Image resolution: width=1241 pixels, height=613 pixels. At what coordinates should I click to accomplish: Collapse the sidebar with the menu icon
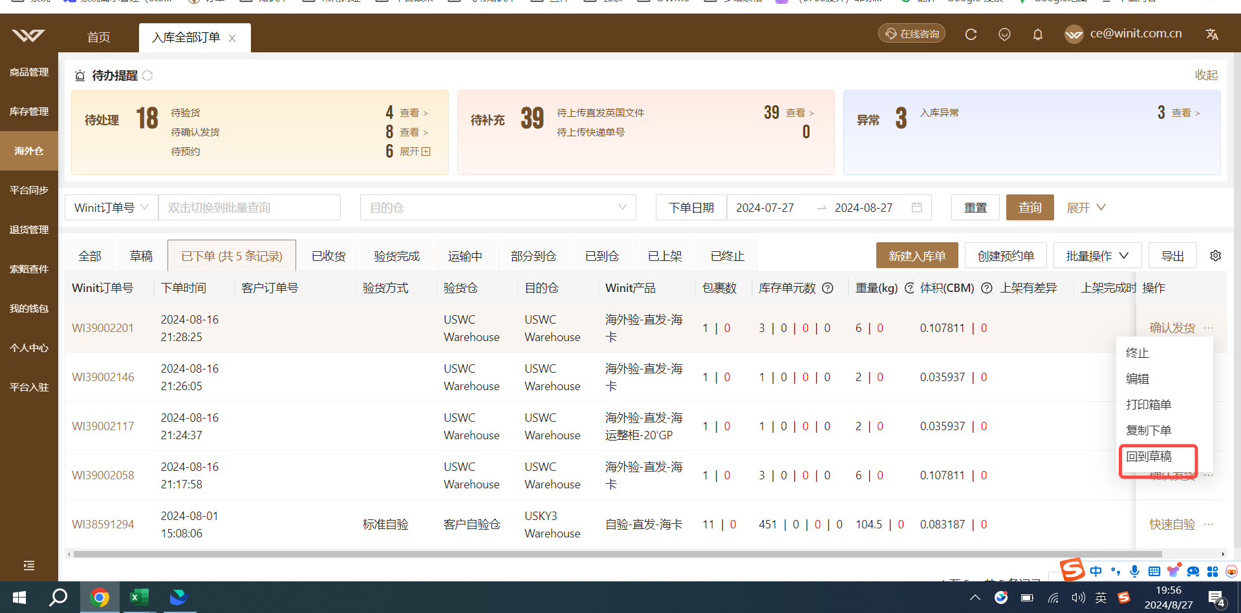coord(29,566)
